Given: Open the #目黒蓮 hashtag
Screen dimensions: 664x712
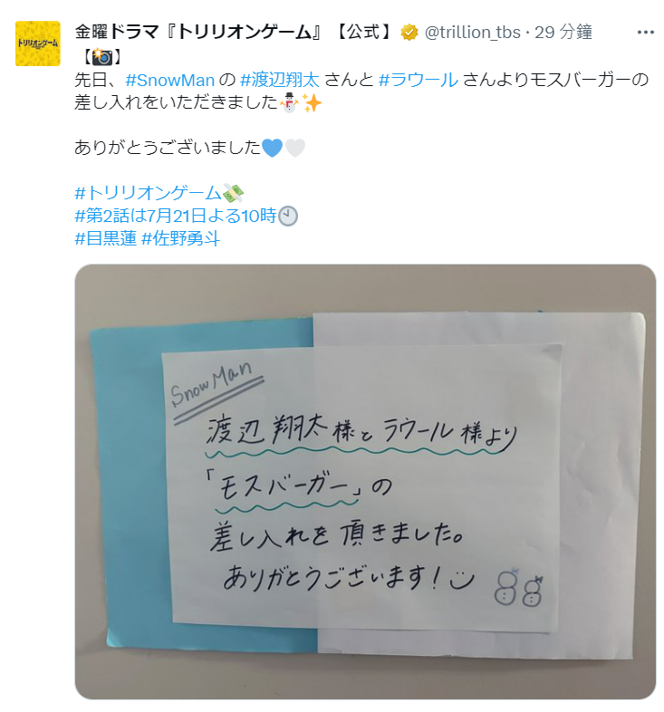Looking at the screenshot, I should point(106,238).
